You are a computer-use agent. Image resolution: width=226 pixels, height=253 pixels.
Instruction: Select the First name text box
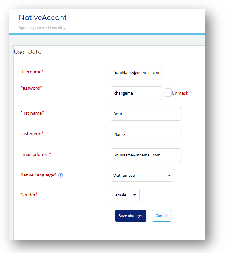coord(146,114)
